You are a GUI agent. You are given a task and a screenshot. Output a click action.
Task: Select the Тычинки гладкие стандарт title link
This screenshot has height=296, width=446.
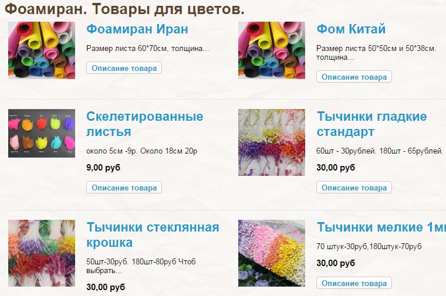click(x=371, y=124)
